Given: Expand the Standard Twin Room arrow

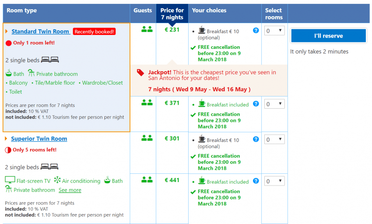Looking at the screenshot, I should point(7,31).
